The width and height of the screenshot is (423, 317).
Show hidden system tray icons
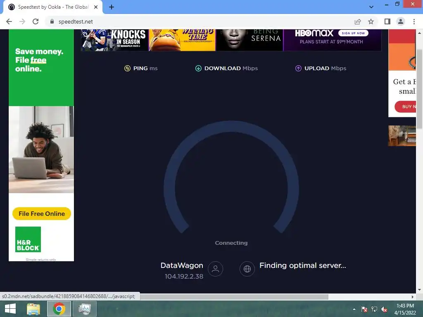pos(354,309)
